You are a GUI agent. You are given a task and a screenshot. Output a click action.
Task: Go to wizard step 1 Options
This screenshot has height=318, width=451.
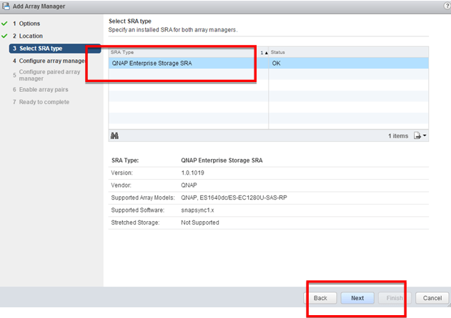tap(30, 24)
